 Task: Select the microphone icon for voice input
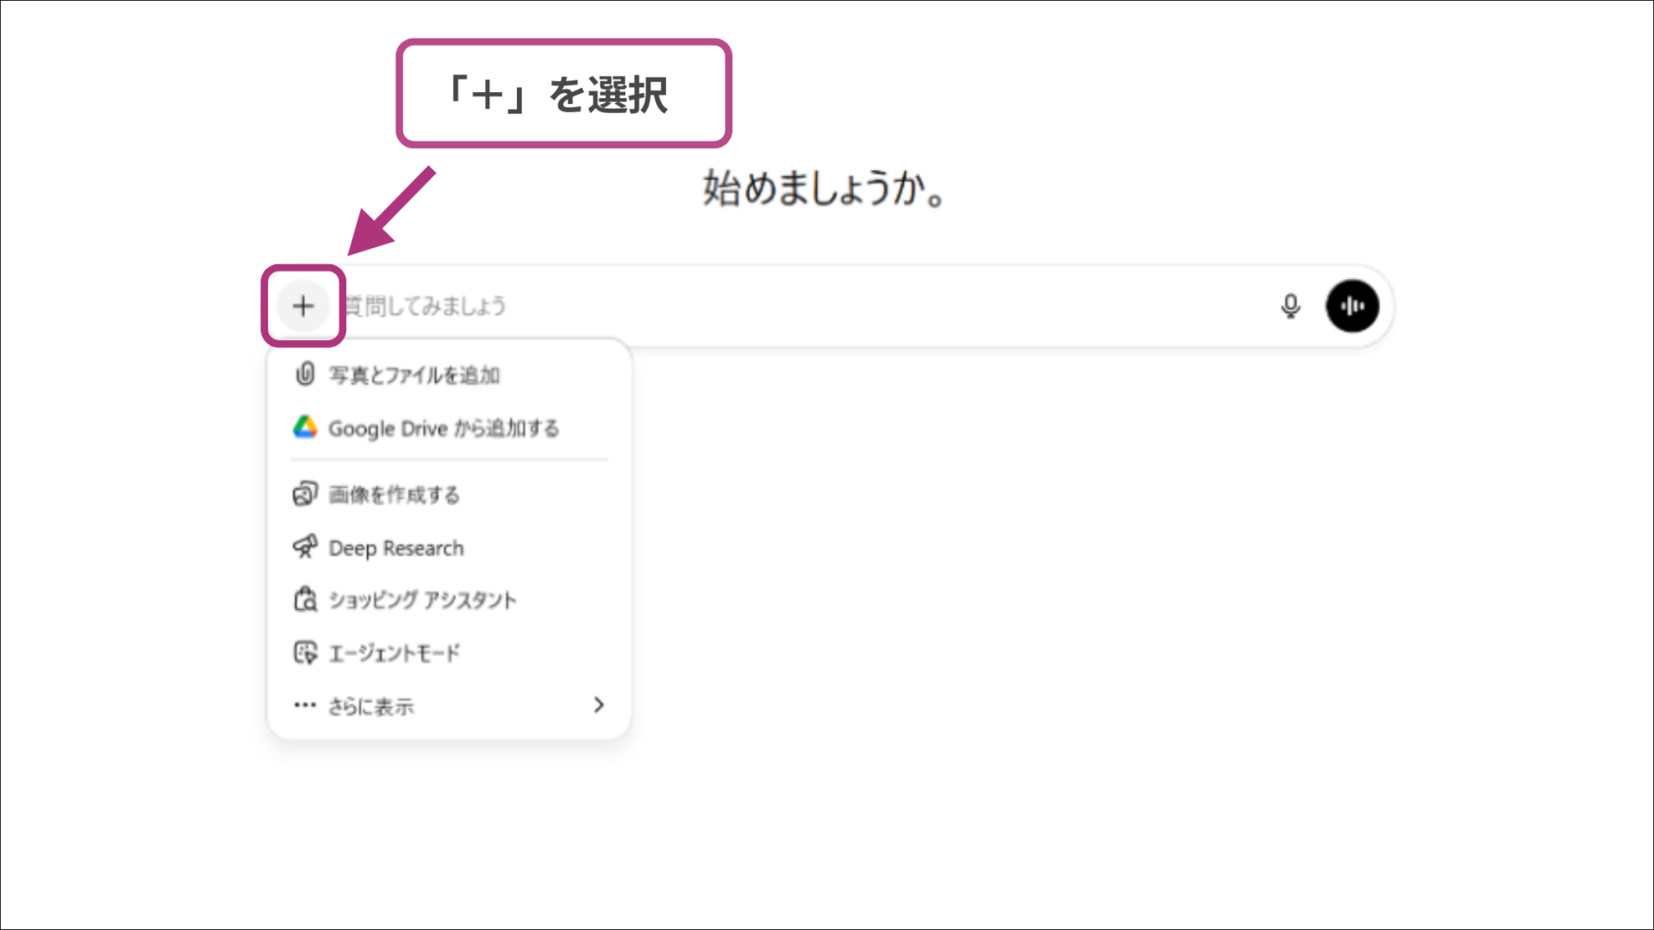pos(1290,306)
